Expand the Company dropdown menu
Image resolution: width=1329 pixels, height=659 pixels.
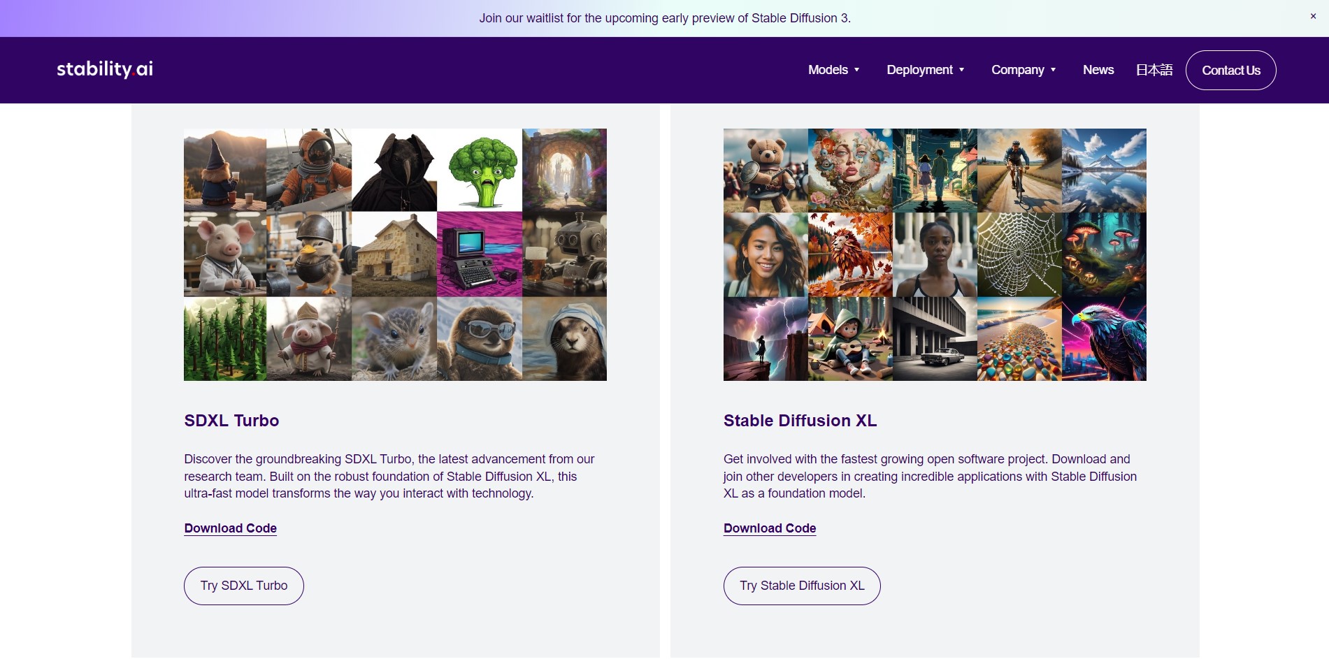pyautogui.click(x=1023, y=70)
